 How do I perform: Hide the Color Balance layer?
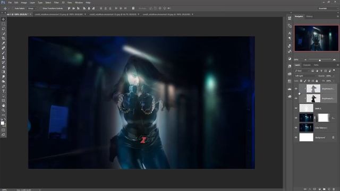(x=296, y=127)
